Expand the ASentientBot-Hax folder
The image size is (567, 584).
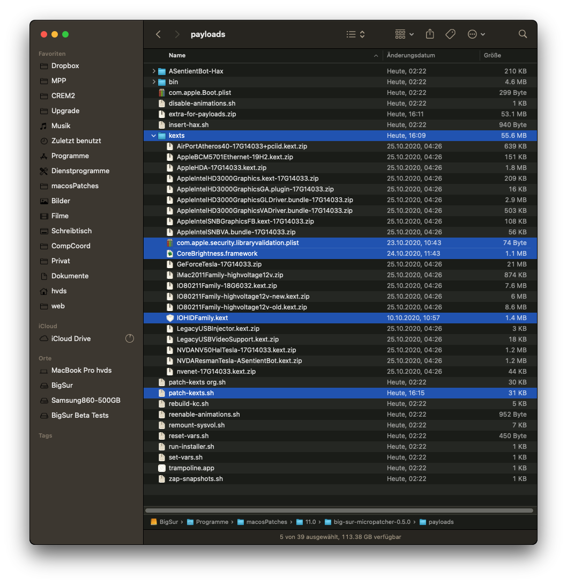(x=153, y=71)
